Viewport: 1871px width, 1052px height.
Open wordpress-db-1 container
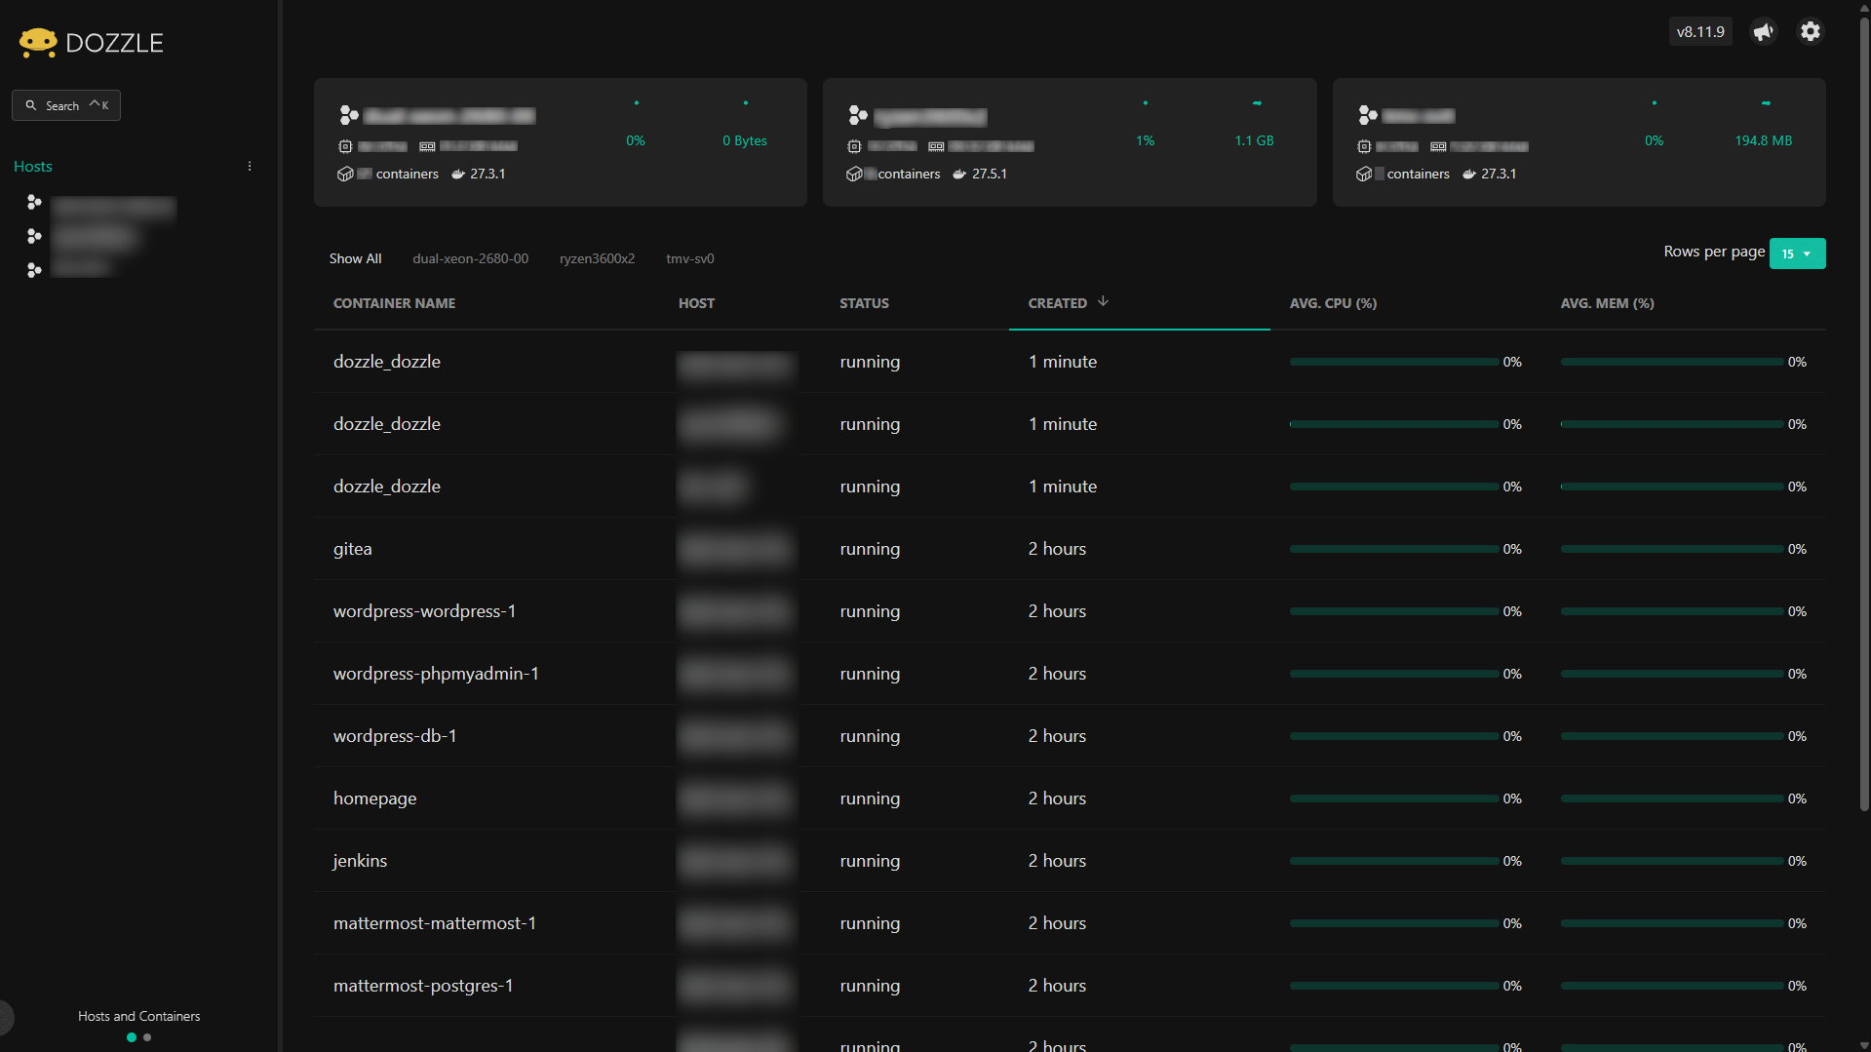[395, 736]
